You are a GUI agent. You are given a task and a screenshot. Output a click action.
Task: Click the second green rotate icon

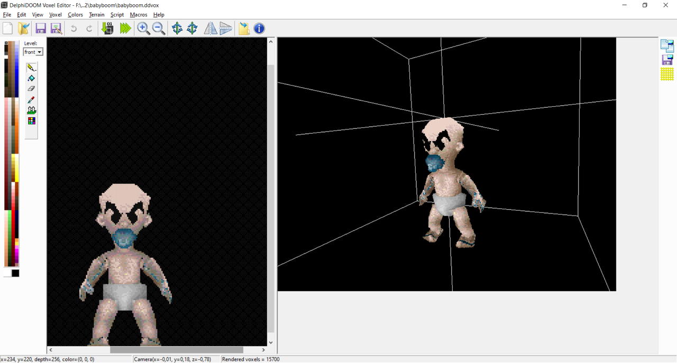pyautogui.click(x=192, y=29)
